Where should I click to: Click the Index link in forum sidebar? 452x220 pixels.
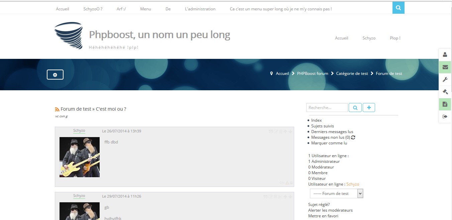click(316, 120)
